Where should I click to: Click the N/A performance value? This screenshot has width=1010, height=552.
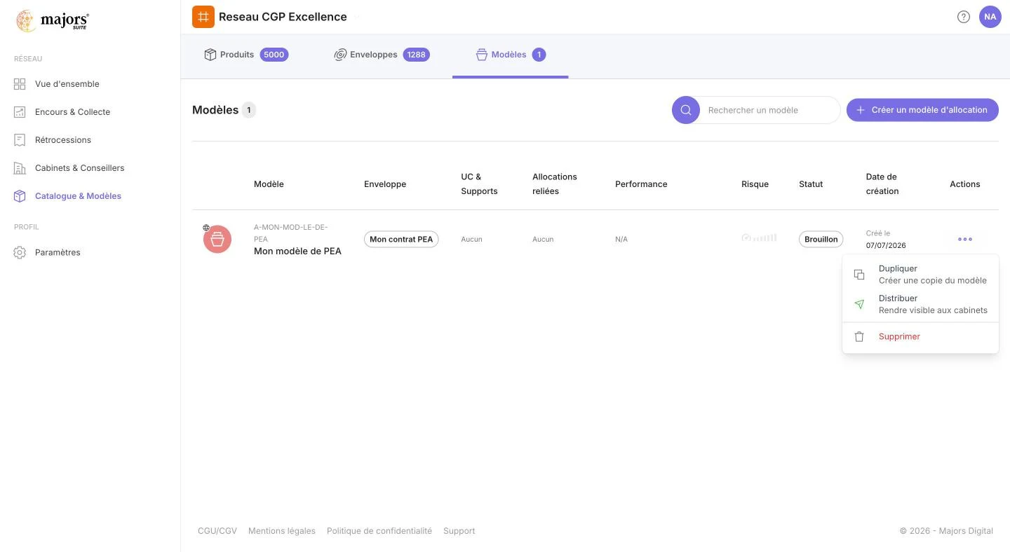pyautogui.click(x=621, y=240)
